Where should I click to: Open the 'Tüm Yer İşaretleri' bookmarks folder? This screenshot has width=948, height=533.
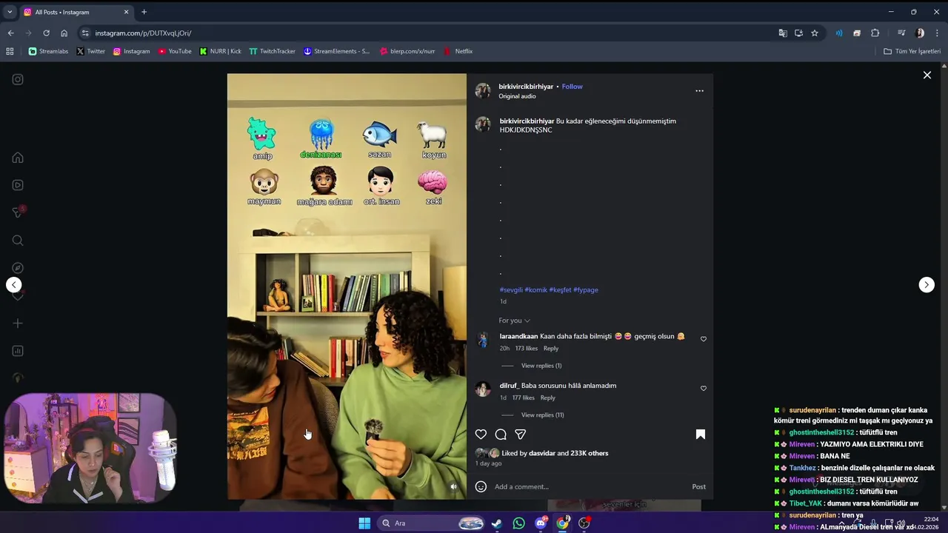pyautogui.click(x=912, y=51)
